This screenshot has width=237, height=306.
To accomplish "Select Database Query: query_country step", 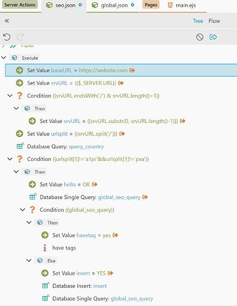I will tap(66, 146).
